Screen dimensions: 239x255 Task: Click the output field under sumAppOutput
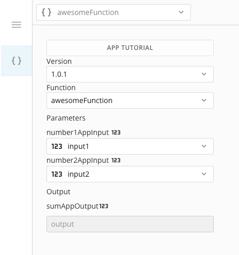pos(130,224)
